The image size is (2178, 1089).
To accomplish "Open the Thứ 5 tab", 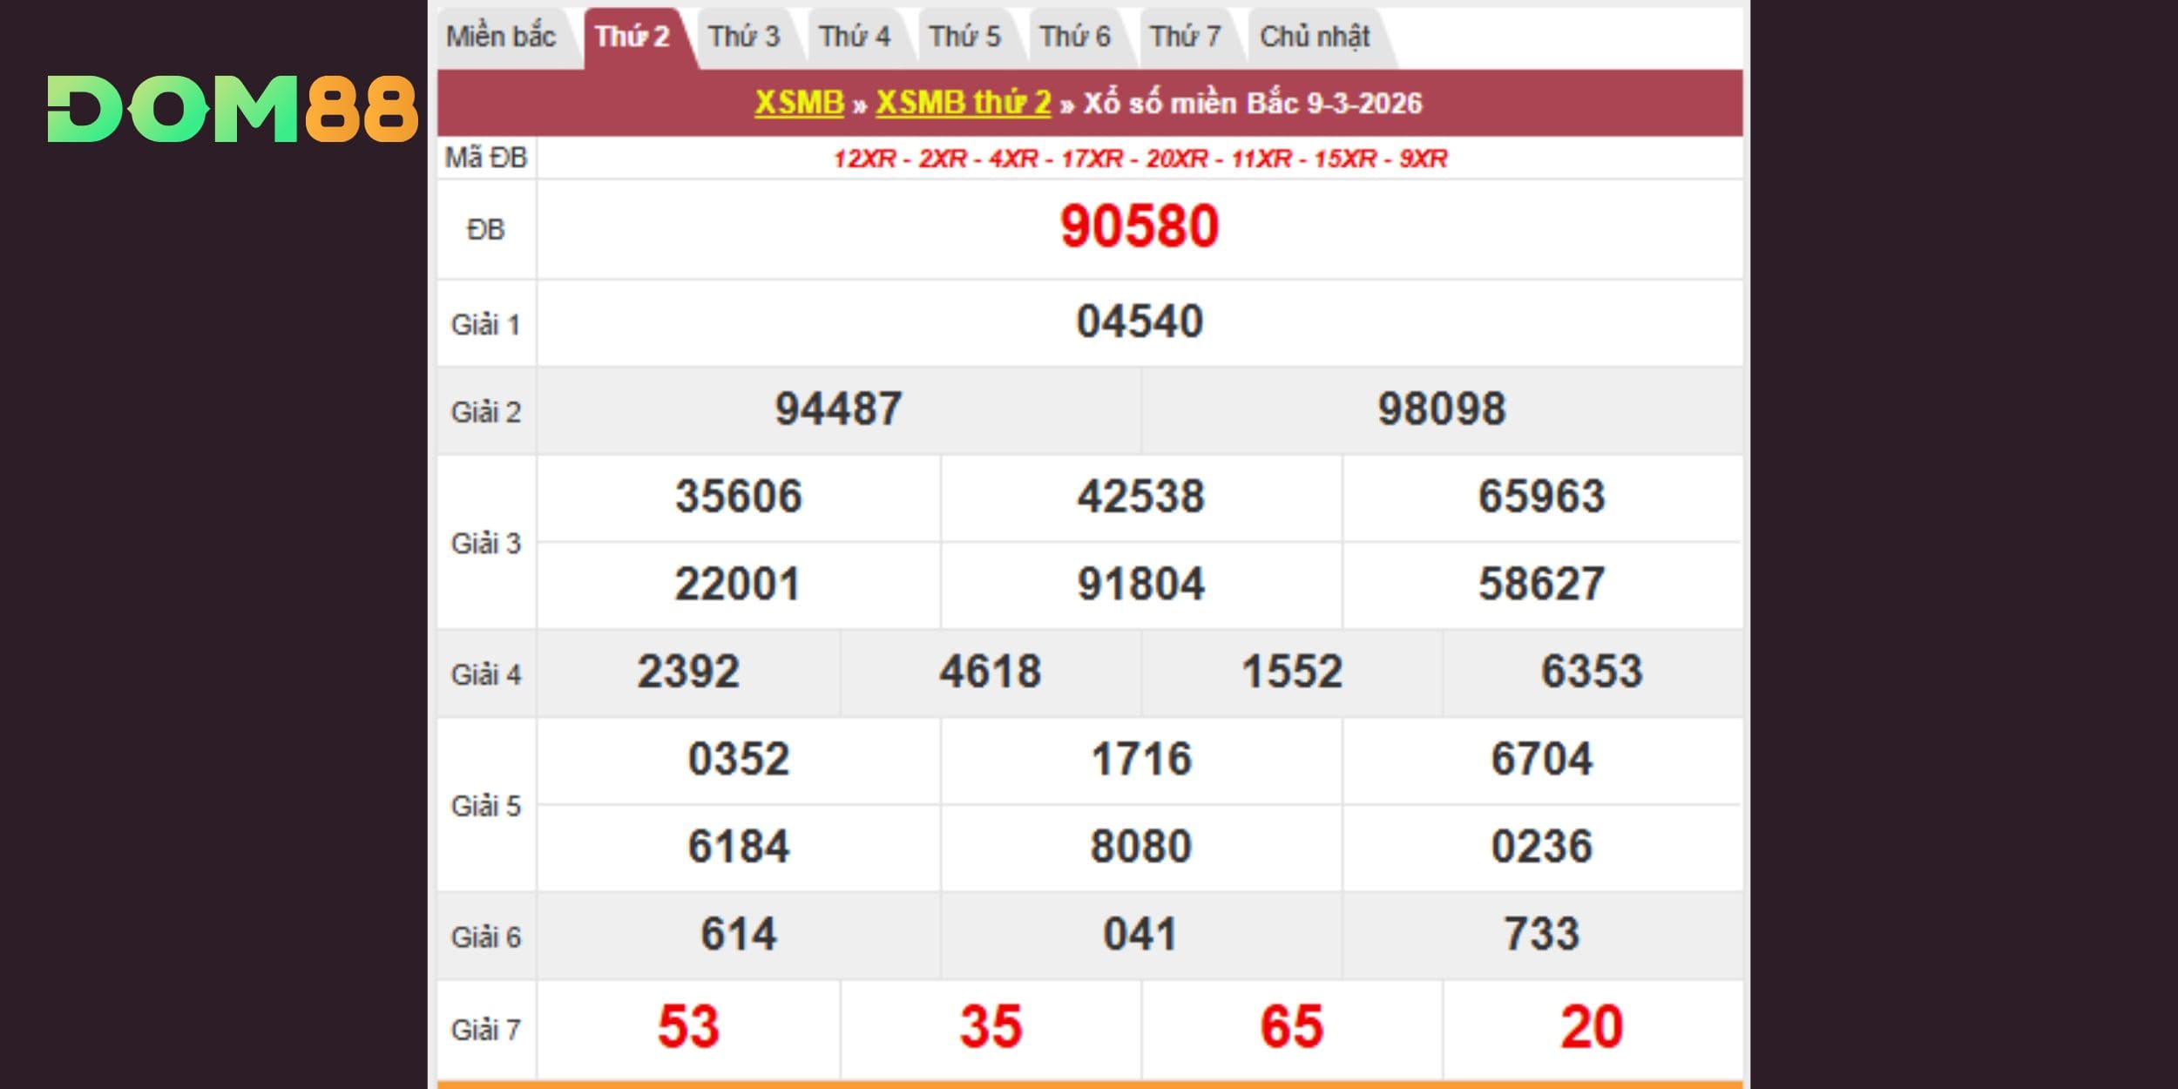I will click(964, 37).
